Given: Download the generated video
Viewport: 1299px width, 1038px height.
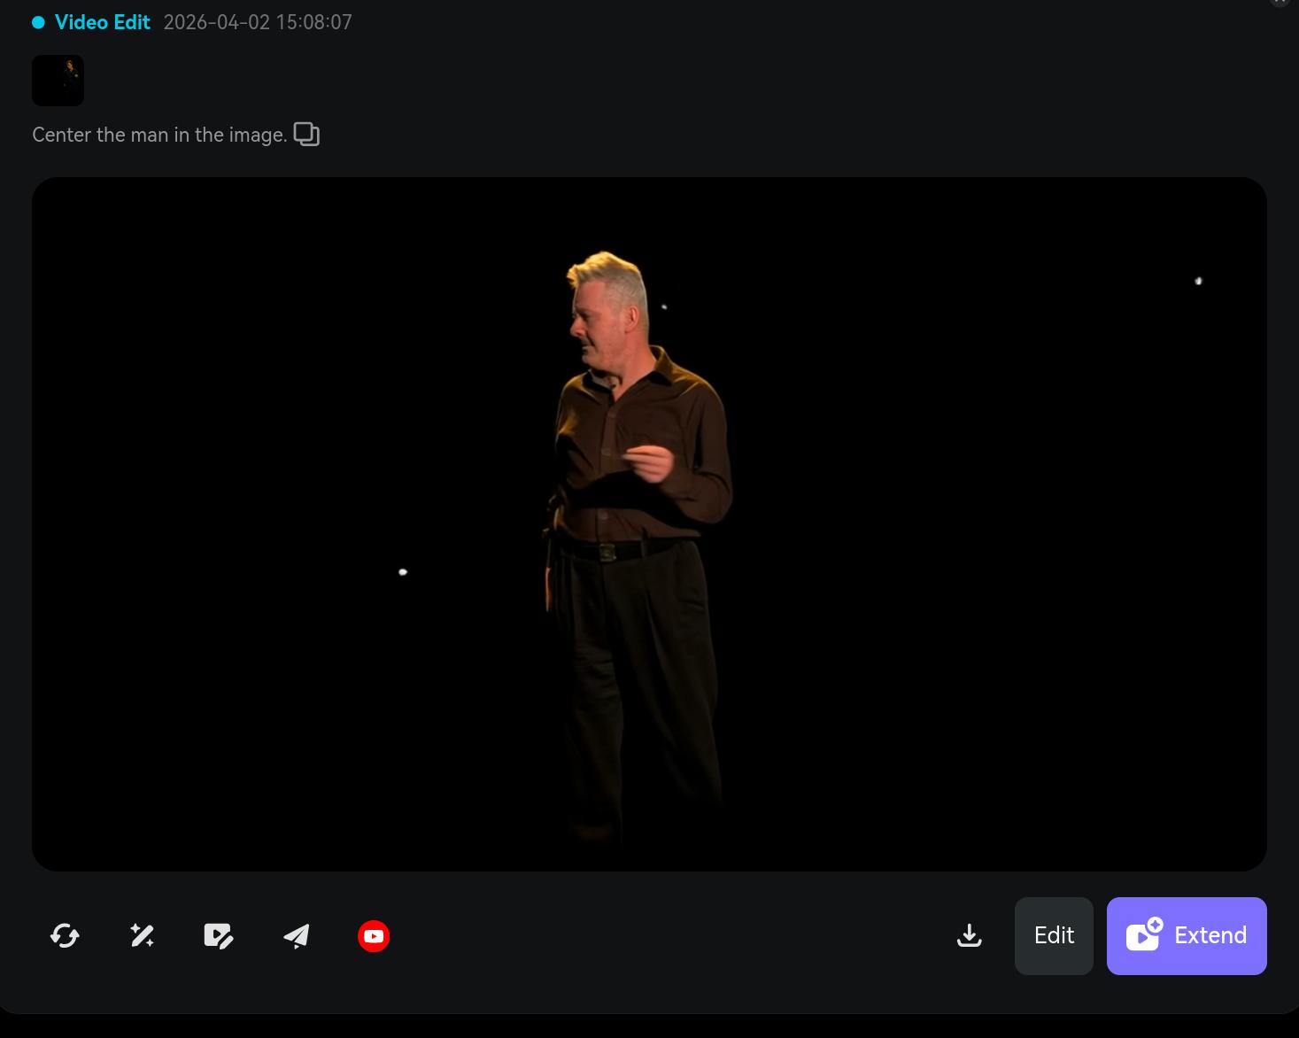Looking at the screenshot, I should pos(970,935).
